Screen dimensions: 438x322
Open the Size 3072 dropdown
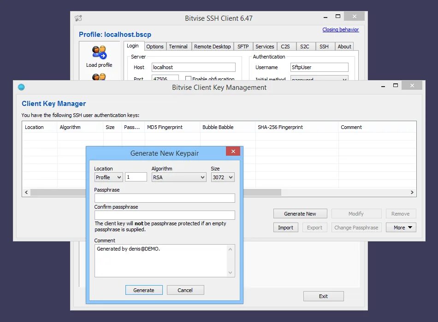(223, 177)
